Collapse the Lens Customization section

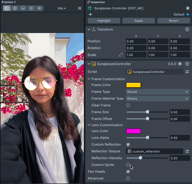point(89,125)
